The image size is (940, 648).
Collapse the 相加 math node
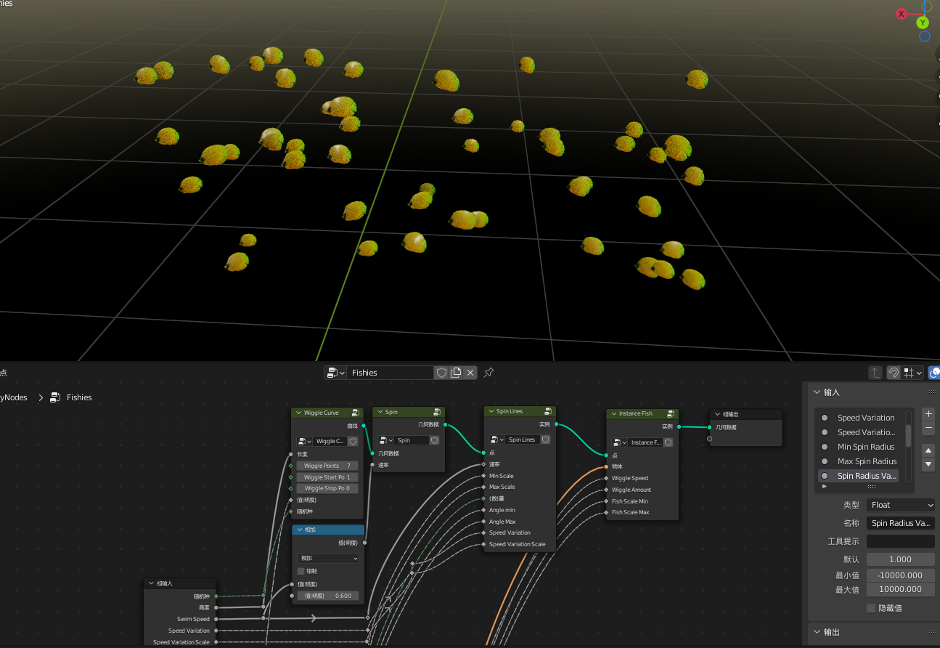tap(299, 530)
